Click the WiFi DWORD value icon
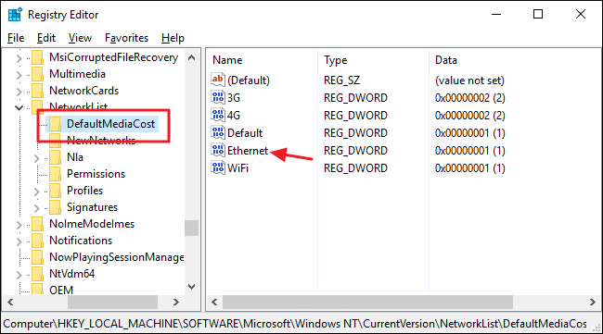603x334 pixels. tap(218, 168)
